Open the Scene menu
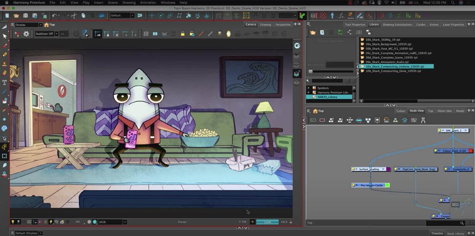This screenshot has height=236, width=475. coord(113,3)
